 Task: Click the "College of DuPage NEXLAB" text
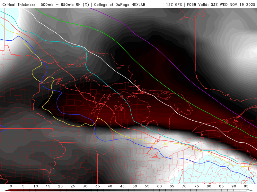pyautogui.click(x=120, y=5)
